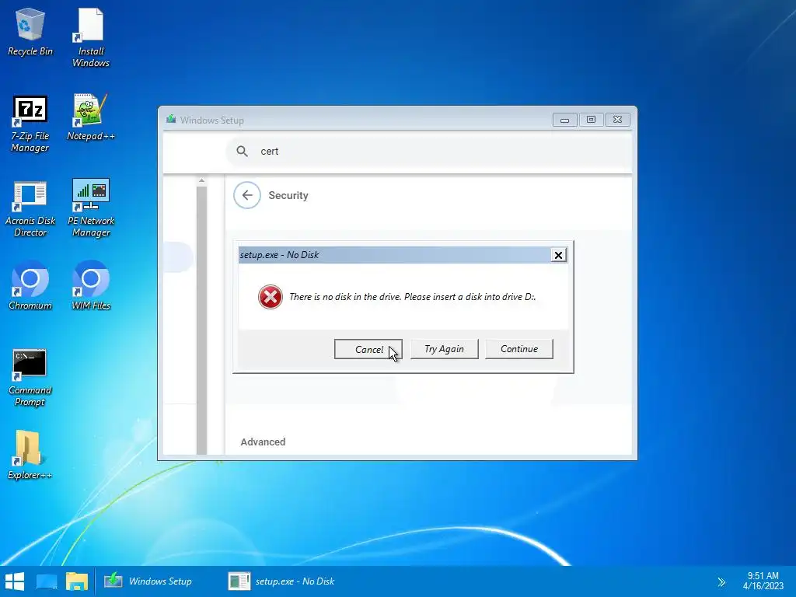The width and height of the screenshot is (796, 597).
Task: Maximize the Windows Setup window
Action: click(x=591, y=120)
